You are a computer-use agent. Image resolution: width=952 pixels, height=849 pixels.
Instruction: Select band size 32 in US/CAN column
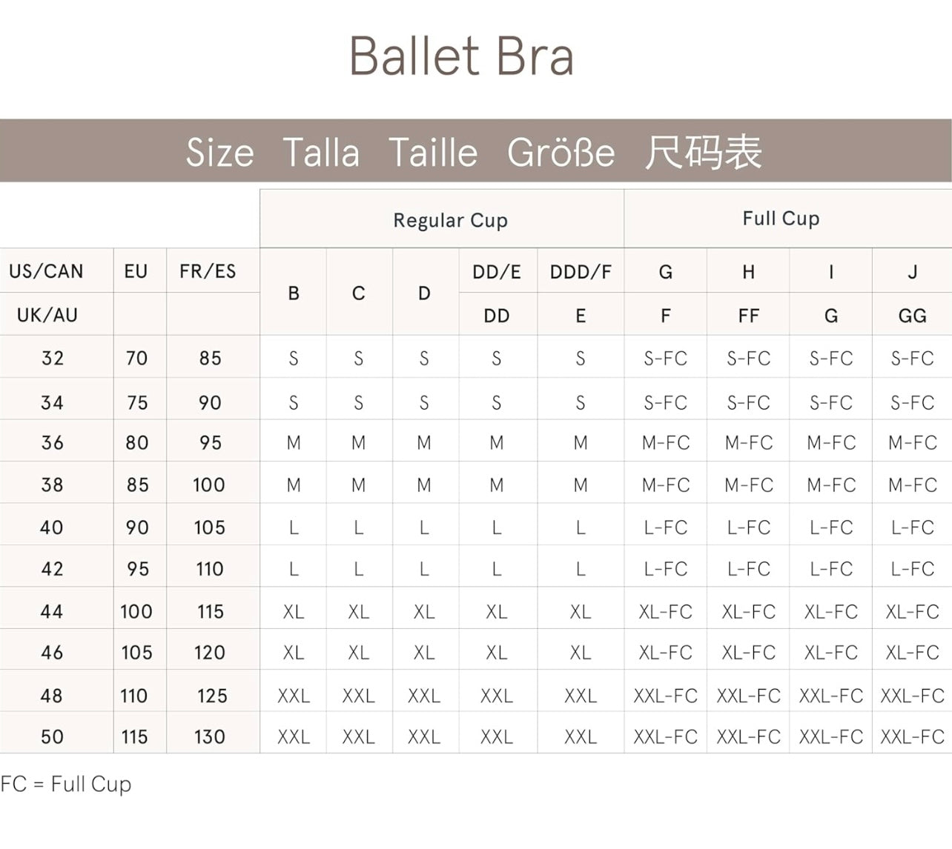[x=53, y=359]
